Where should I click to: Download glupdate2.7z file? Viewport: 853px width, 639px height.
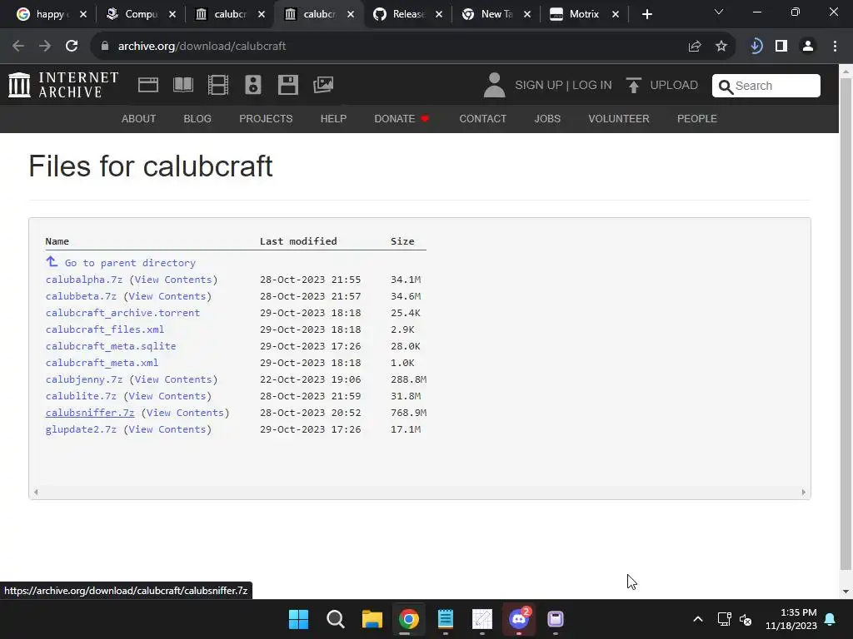(81, 429)
